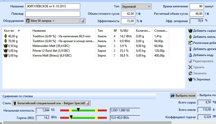
Task: Click grain icon of 3,00 kg row
Action: click(6, 50)
